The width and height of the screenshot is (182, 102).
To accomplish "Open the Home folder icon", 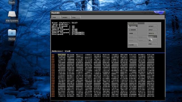I will (12, 33).
